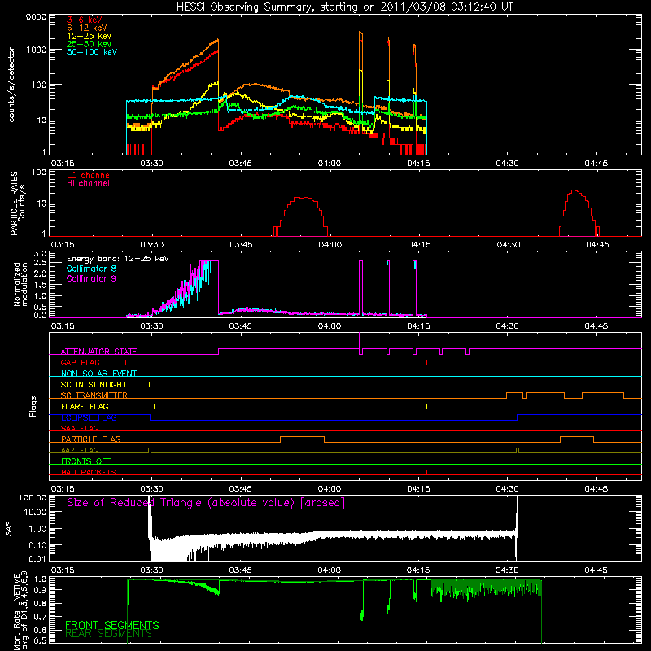
Task: Select the ATTENUATOR_STATE flag label
Action: click(x=98, y=352)
